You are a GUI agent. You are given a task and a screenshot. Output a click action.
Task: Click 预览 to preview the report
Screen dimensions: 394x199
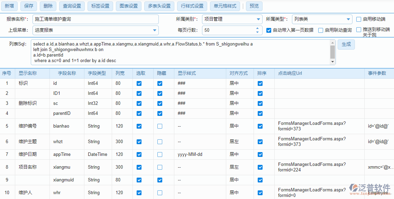pyautogui.click(x=254, y=6)
